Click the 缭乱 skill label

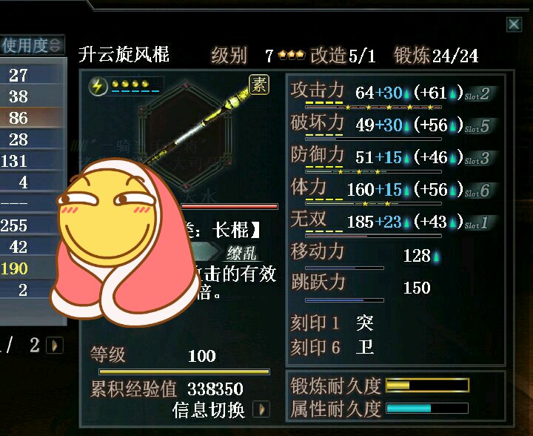coord(241,253)
